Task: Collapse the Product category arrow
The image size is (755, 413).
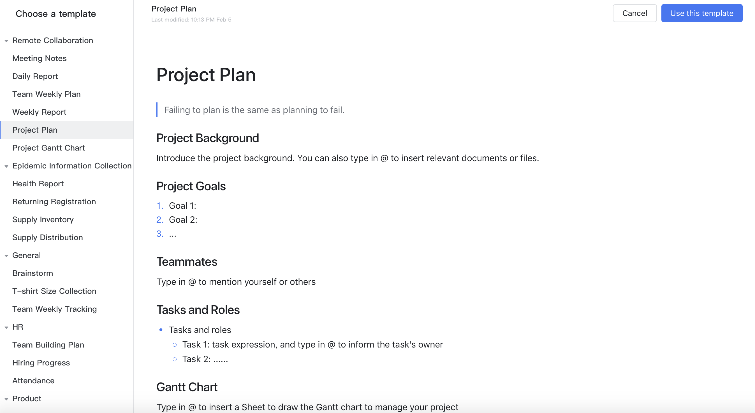Action: click(6, 399)
